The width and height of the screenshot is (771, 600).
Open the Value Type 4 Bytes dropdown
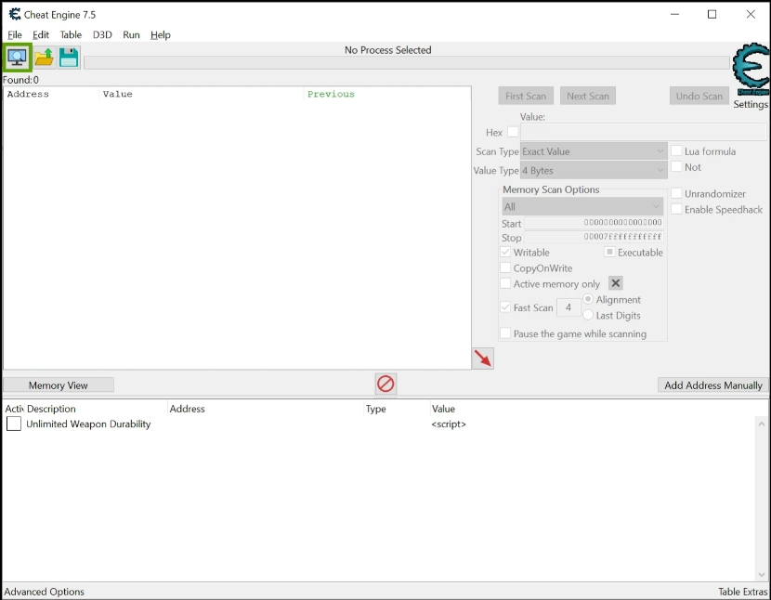594,170
